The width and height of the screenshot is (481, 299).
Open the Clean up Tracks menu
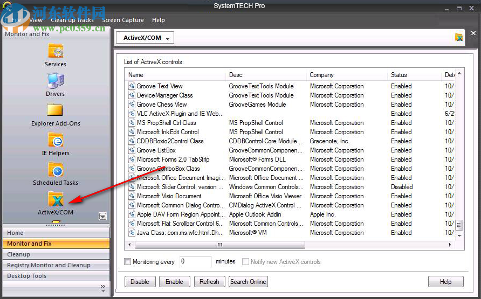[72, 20]
